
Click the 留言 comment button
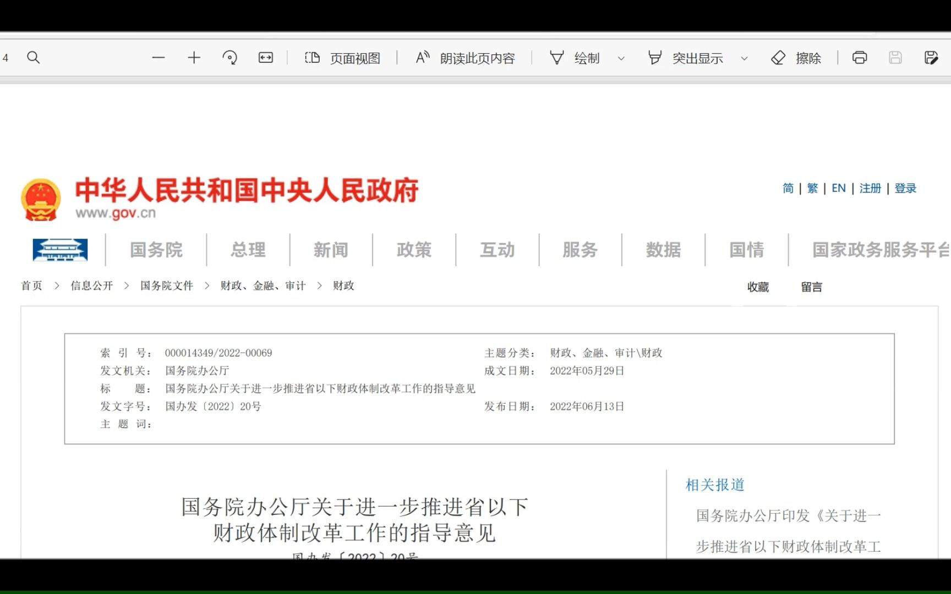[x=811, y=287]
